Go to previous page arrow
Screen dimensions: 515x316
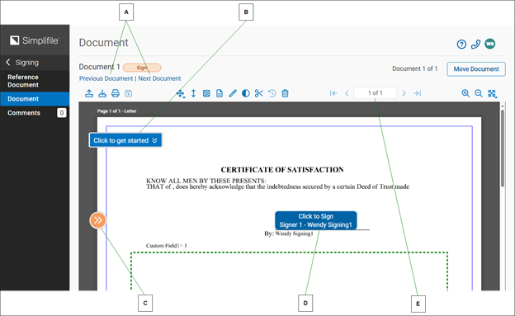point(347,93)
